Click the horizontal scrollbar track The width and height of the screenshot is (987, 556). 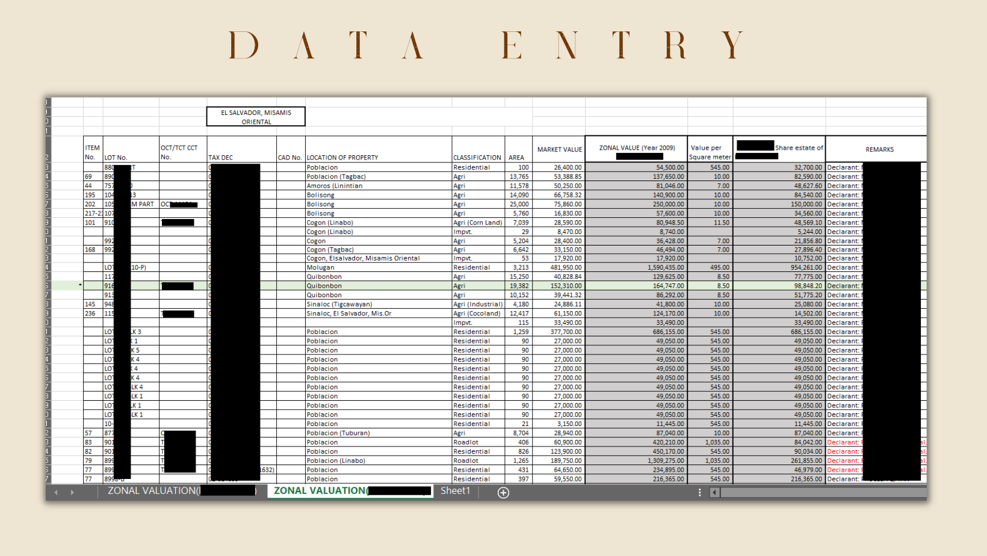pos(823,492)
